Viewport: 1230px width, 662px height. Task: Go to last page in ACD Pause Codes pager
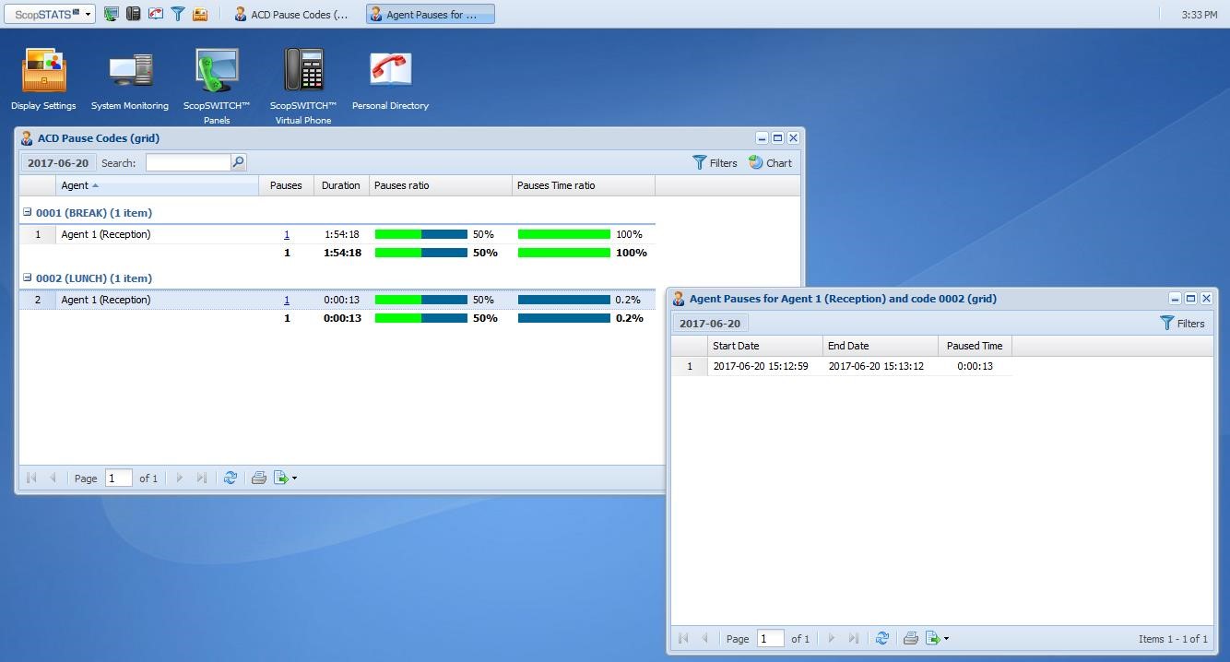pyautogui.click(x=201, y=478)
